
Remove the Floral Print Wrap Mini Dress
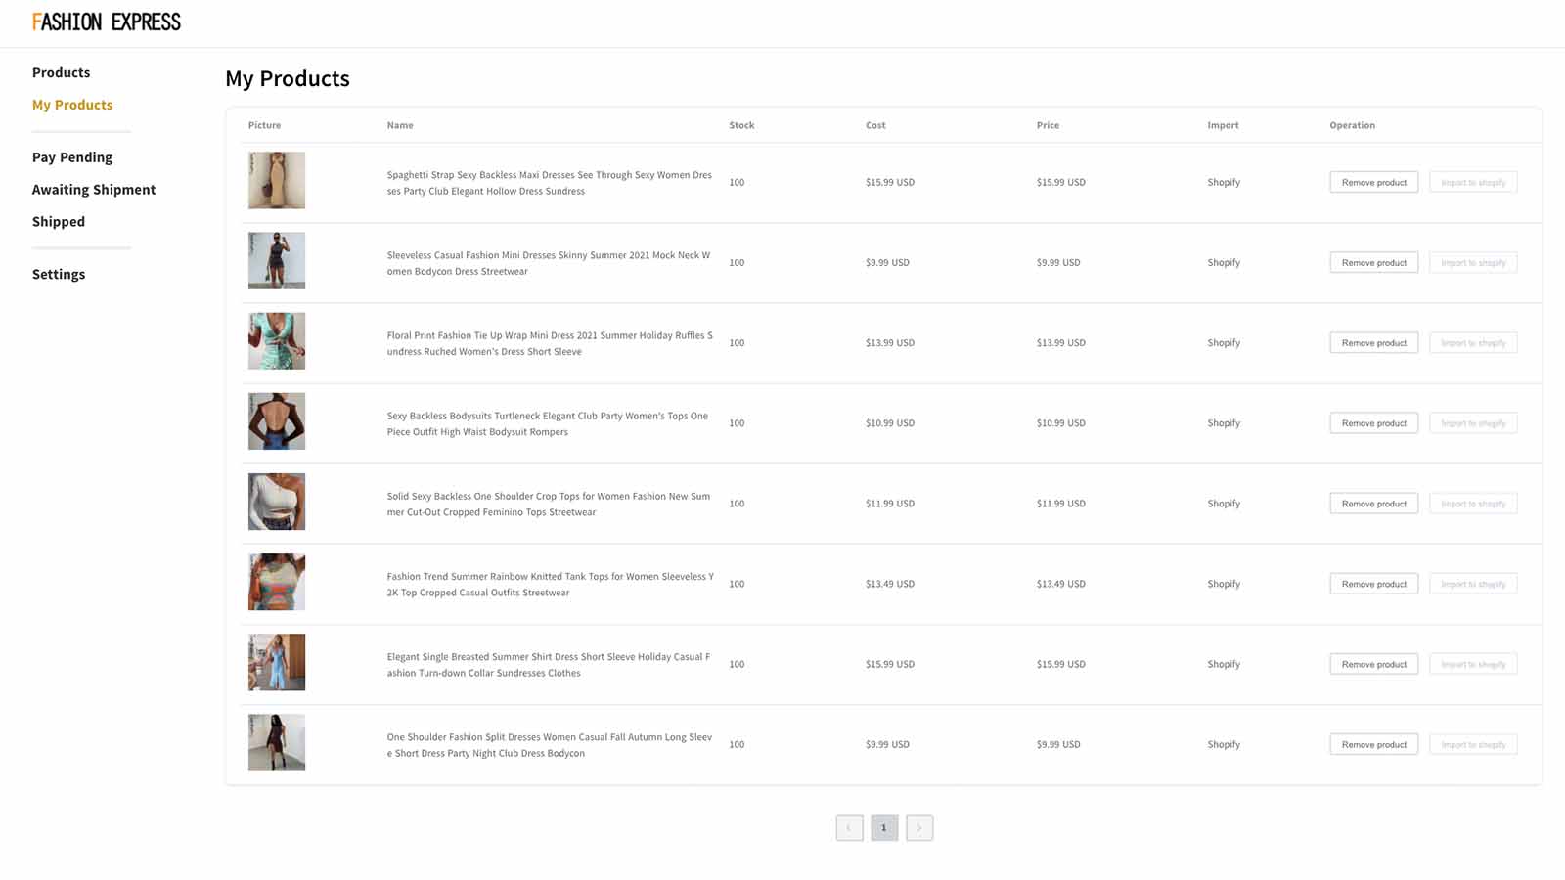click(x=1373, y=343)
